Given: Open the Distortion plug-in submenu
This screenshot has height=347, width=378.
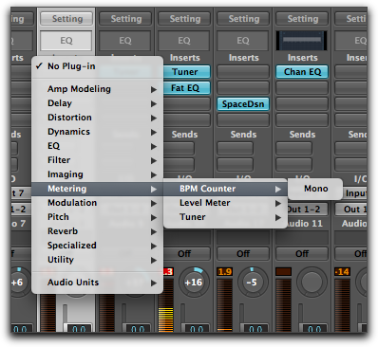Looking at the screenshot, I should (97, 118).
